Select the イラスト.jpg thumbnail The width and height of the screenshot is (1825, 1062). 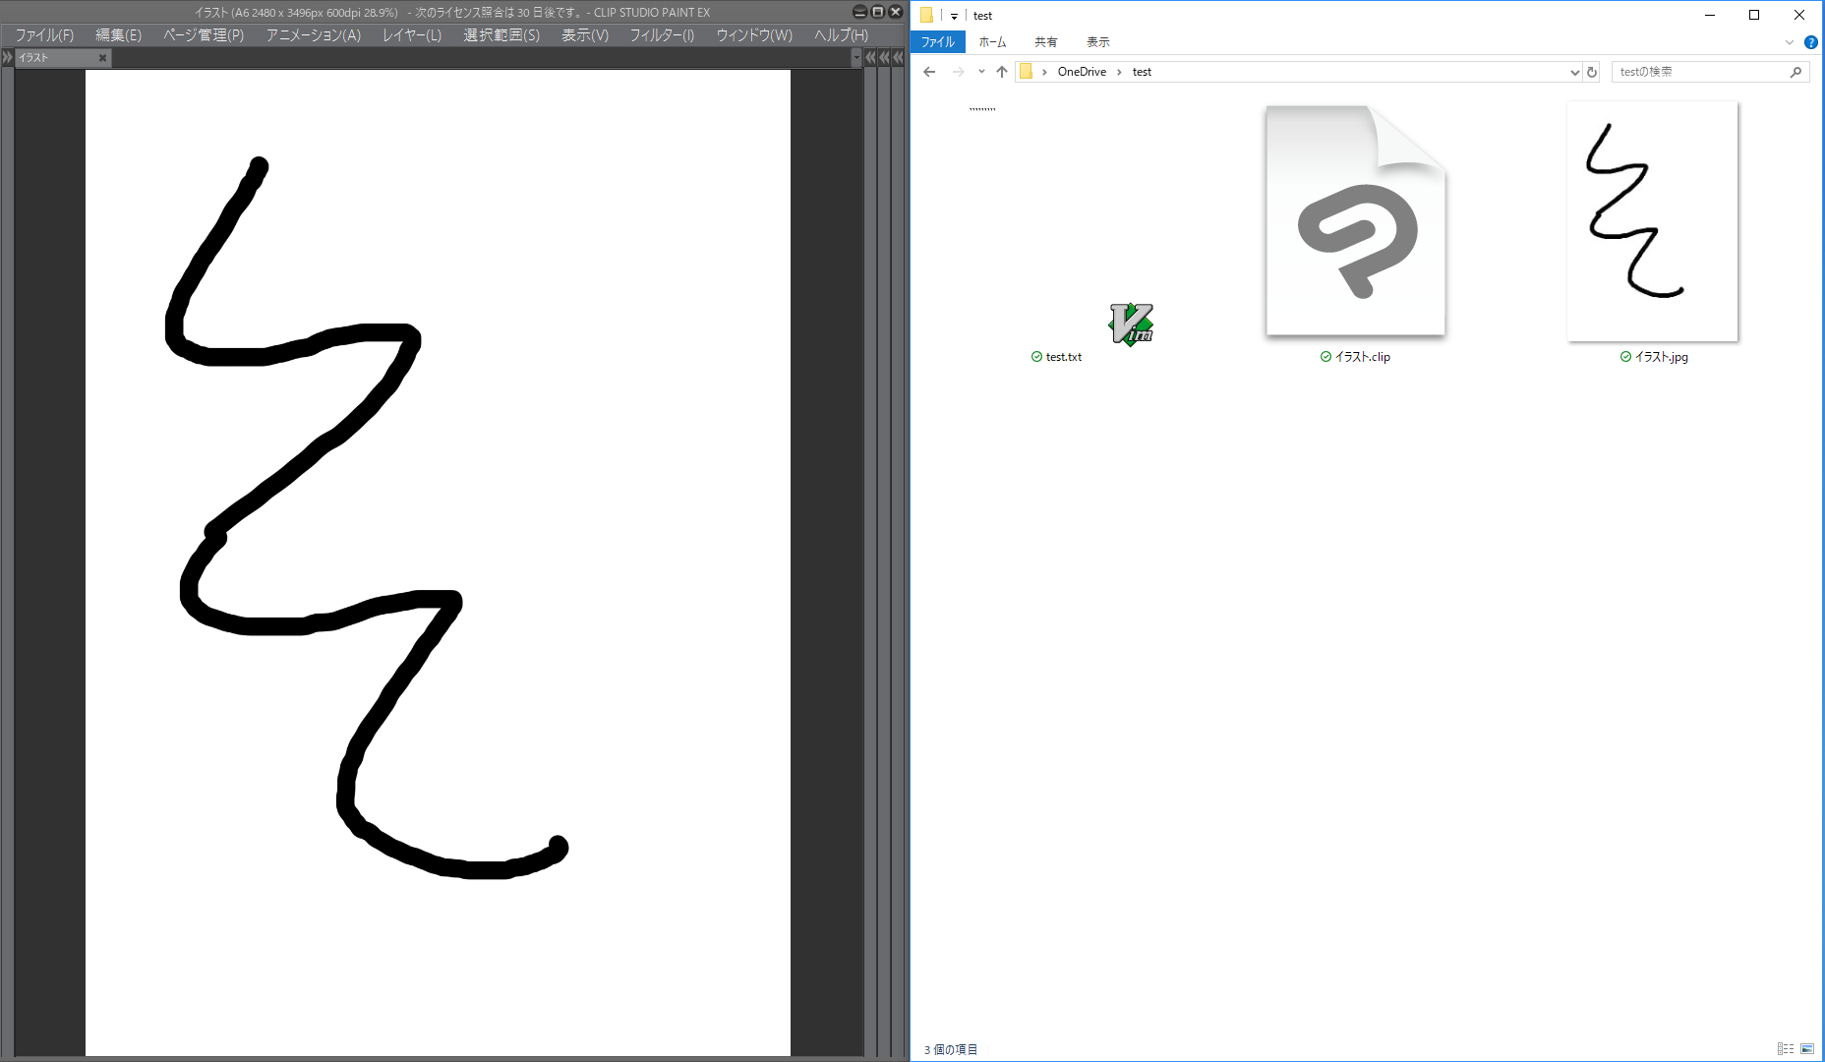pyautogui.click(x=1653, y=221)
